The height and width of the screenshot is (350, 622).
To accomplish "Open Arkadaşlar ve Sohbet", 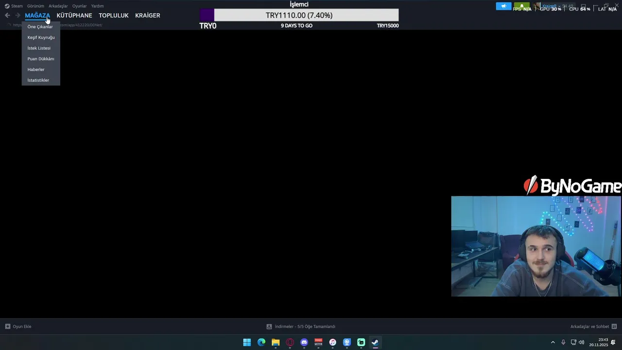I will pos(589,327).
